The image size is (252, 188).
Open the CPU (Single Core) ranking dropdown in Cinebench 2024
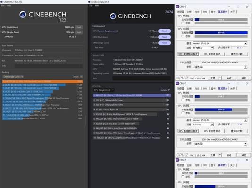coord(104,90)
